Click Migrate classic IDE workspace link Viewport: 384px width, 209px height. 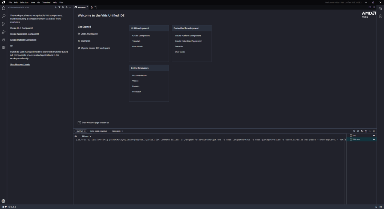[x=95, y=48]
